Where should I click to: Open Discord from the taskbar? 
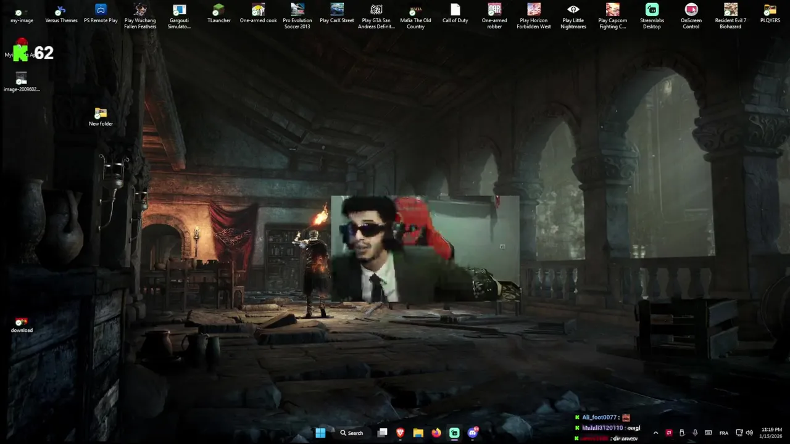click(473, 433)
